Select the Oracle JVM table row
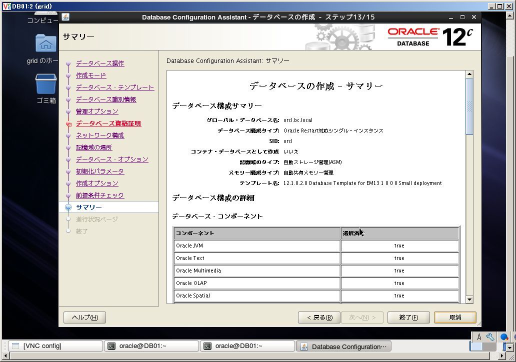This screenshot has width=516, height=362. tap(316, 245)
